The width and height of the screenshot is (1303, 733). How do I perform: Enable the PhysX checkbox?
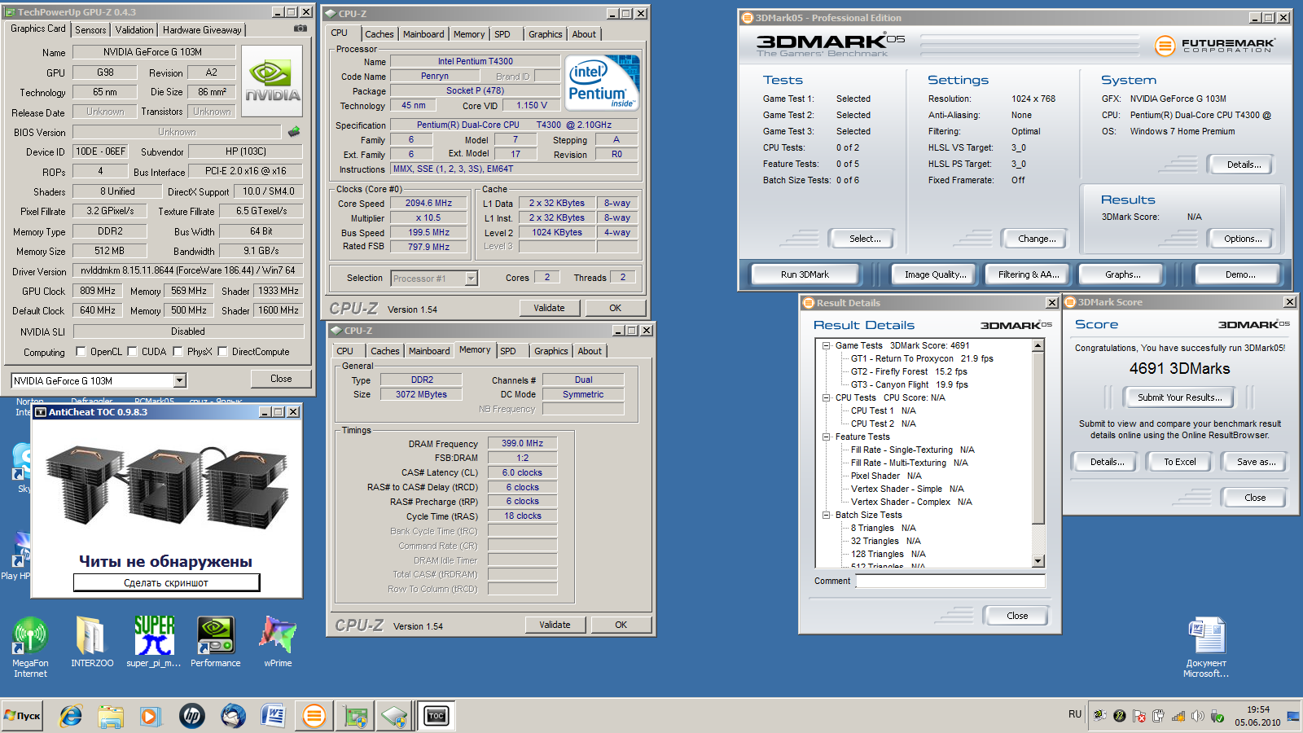(177, 352)
